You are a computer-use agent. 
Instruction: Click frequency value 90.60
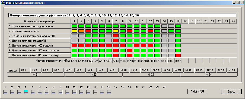coord(157,61)
